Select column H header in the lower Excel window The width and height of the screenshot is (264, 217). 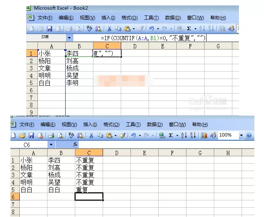(228, 153)
